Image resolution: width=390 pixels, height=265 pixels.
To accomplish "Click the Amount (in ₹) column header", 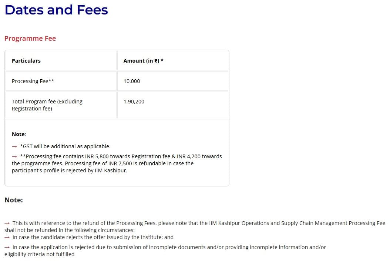I will point(143,61).
